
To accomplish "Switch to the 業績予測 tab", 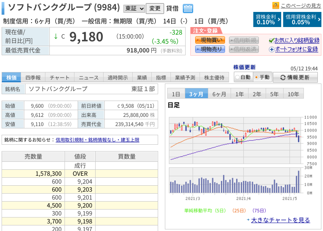I will pos(185,78).
